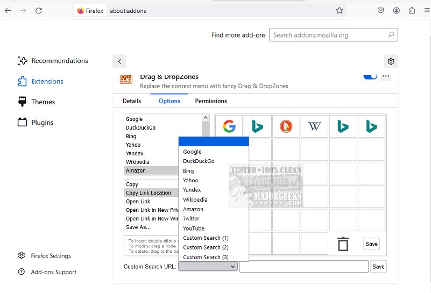Open the Firefox hamburger menu
Image resolution: width=431 pixels, height=293 pixels.
pyautogui.click(x=427, y=11)
